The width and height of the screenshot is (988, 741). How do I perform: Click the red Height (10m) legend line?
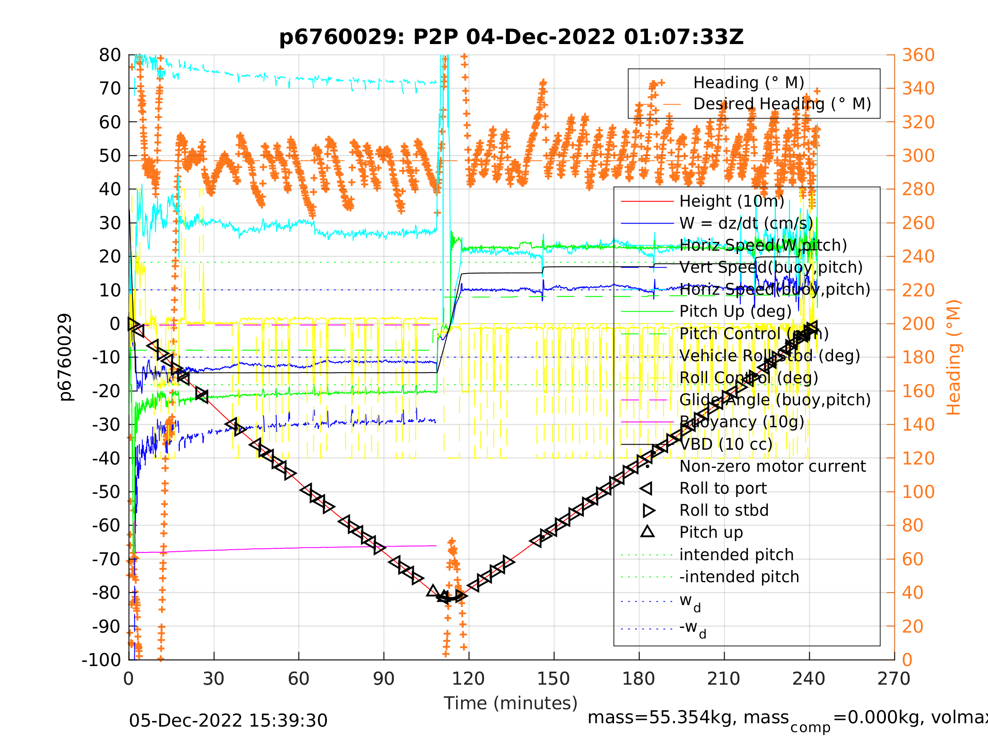coord(647,202)
